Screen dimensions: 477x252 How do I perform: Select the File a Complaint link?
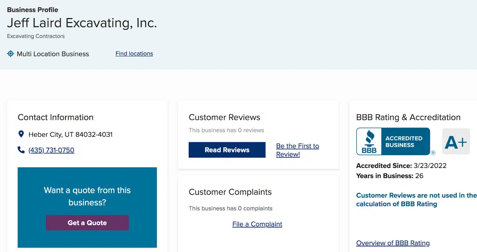click(x=257, y=224)
